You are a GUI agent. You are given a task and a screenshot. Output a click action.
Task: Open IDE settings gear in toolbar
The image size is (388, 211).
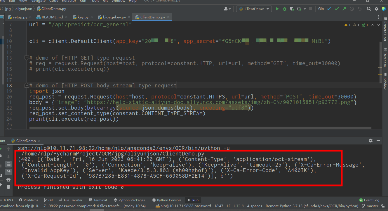[377, 9]
